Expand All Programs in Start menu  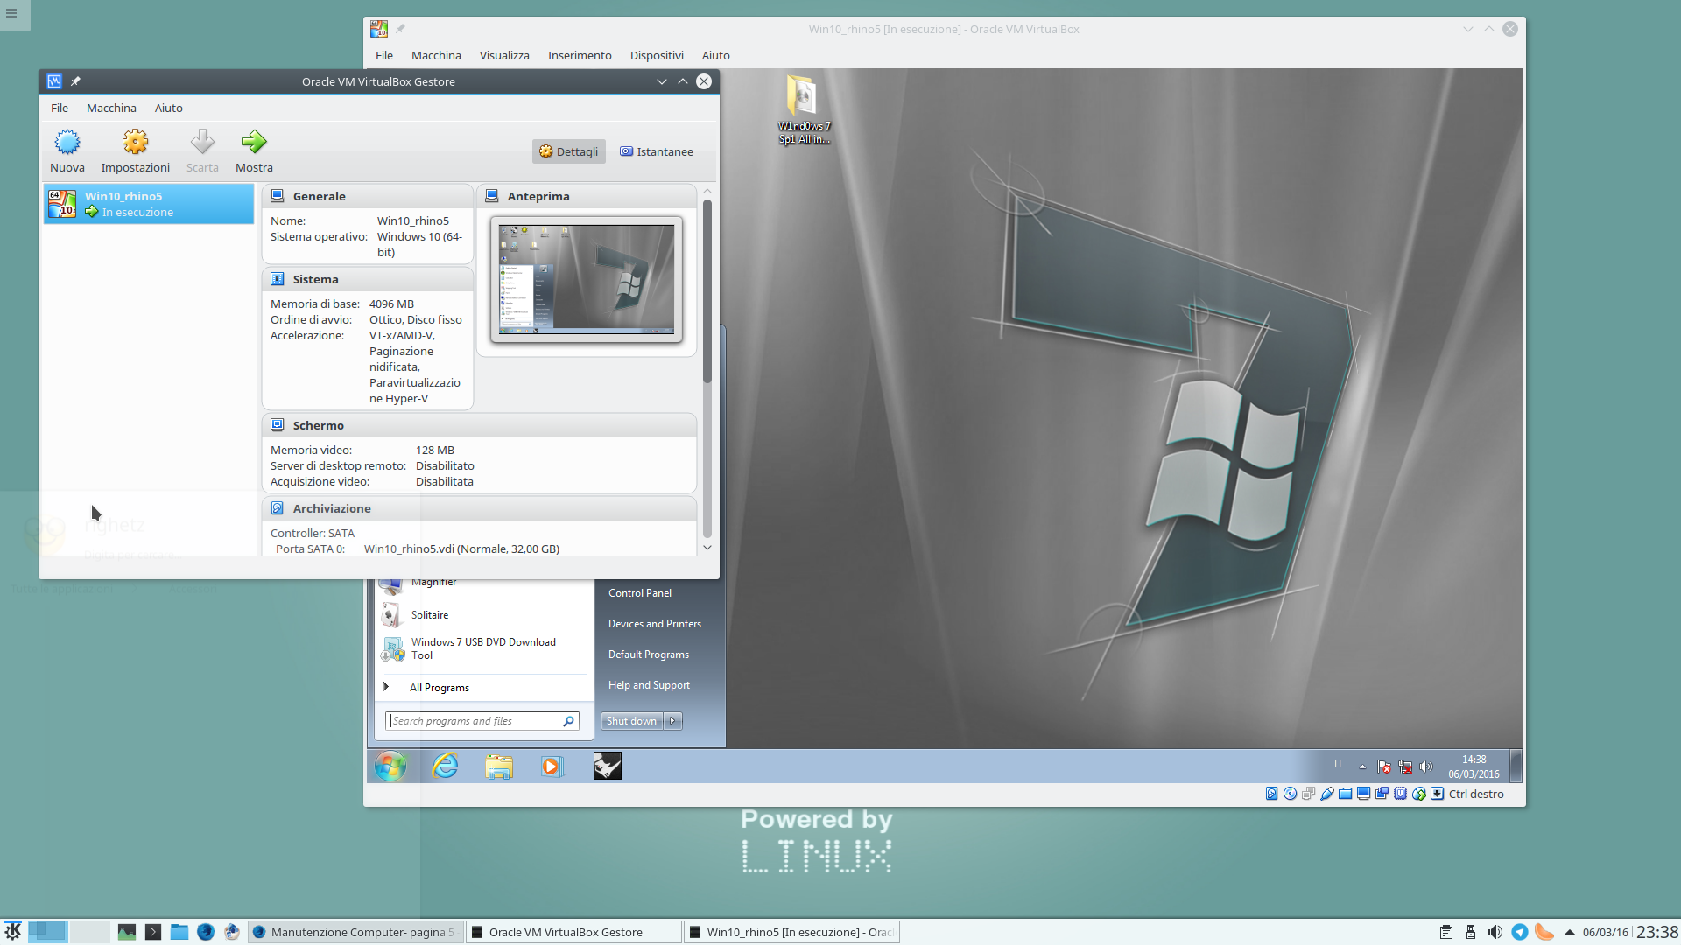click(x=439, y=688)
